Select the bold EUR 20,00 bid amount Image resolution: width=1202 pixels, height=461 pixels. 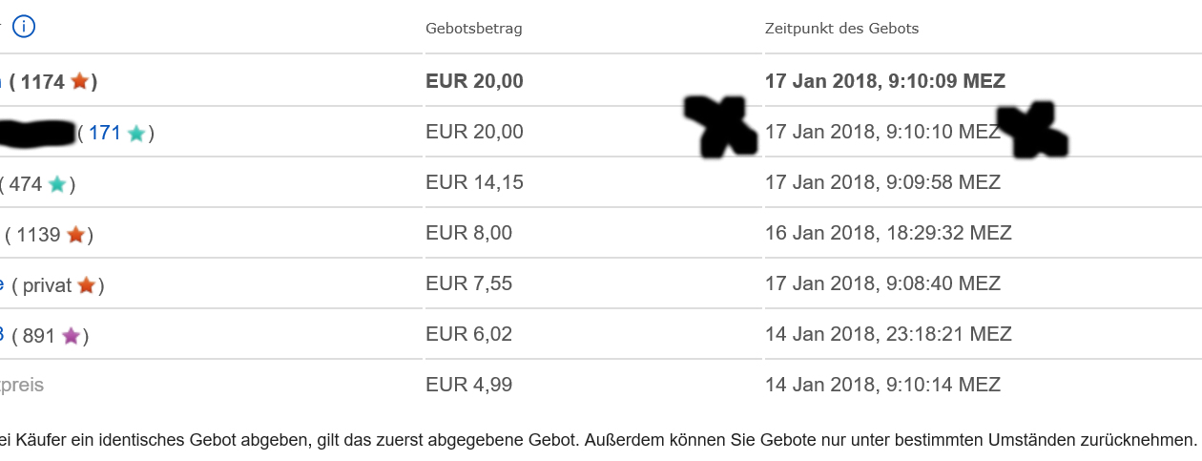[x=474, y=81]
